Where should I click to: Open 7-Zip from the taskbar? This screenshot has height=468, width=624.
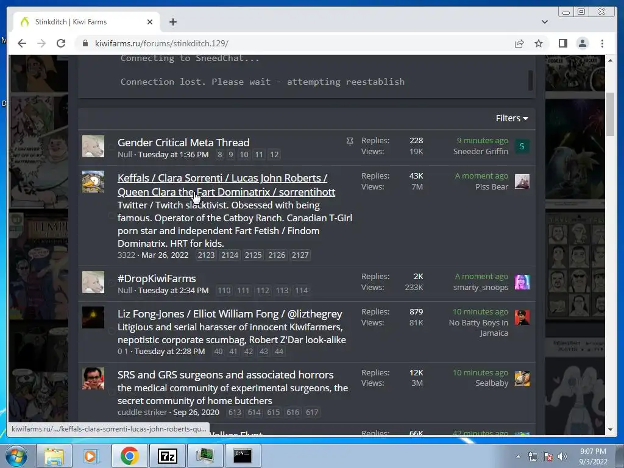point(167,456)
